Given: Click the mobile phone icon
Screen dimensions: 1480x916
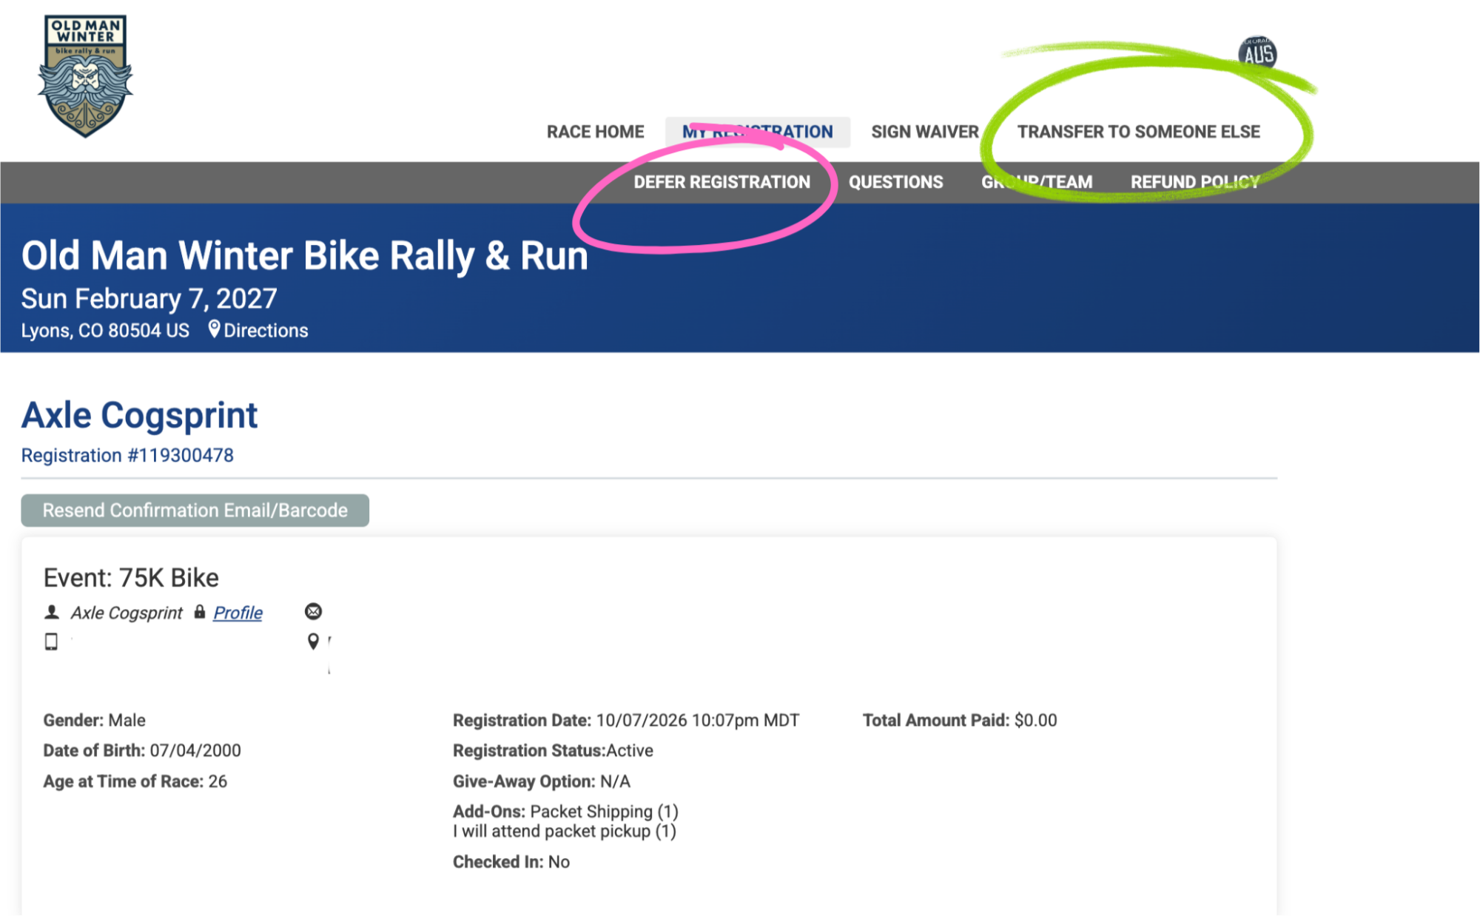Looking at the screenshot, I should [51, 641].
